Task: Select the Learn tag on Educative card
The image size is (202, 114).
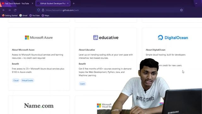Action: pyautogui.click(x=82, y=84)
